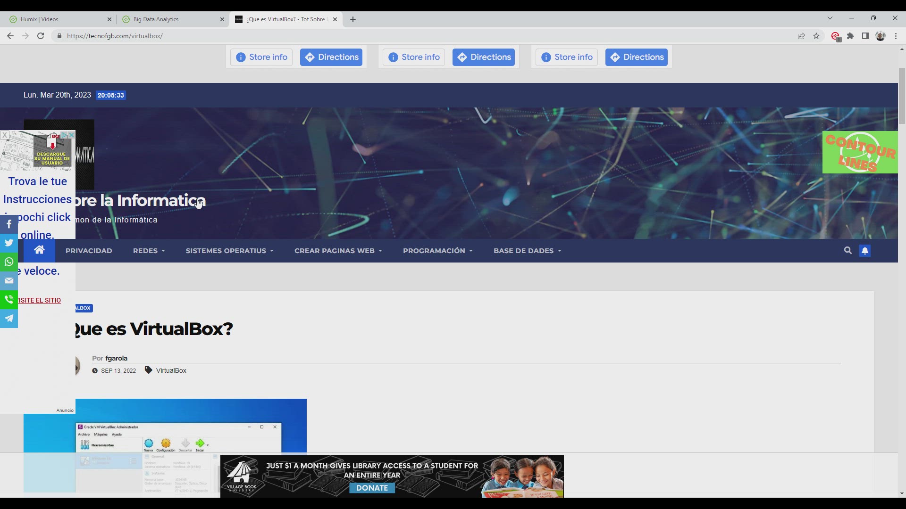Share by email sidebar icon
Image resolution: width=906 pixels, height=509 pixels.
click(9, 280)
